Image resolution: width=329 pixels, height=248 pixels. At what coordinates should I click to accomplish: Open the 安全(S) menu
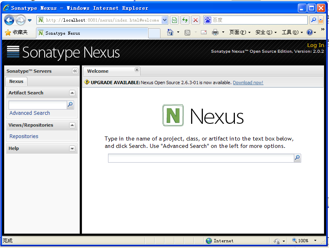266,32
